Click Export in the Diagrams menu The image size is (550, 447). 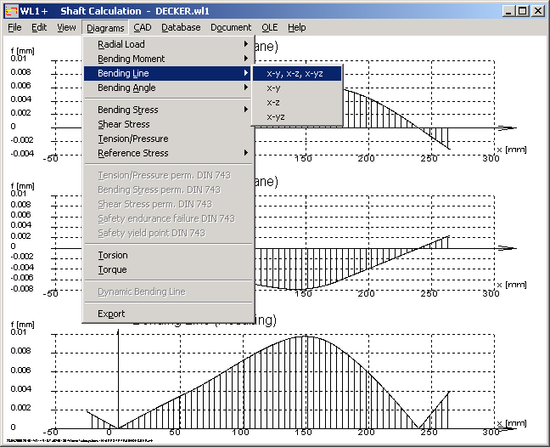(111, 314)
